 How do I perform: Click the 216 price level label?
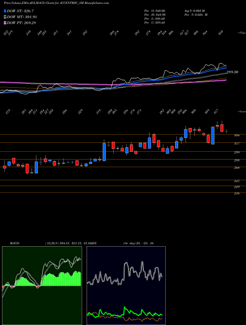pyautogui.click(x=237, y=194)
